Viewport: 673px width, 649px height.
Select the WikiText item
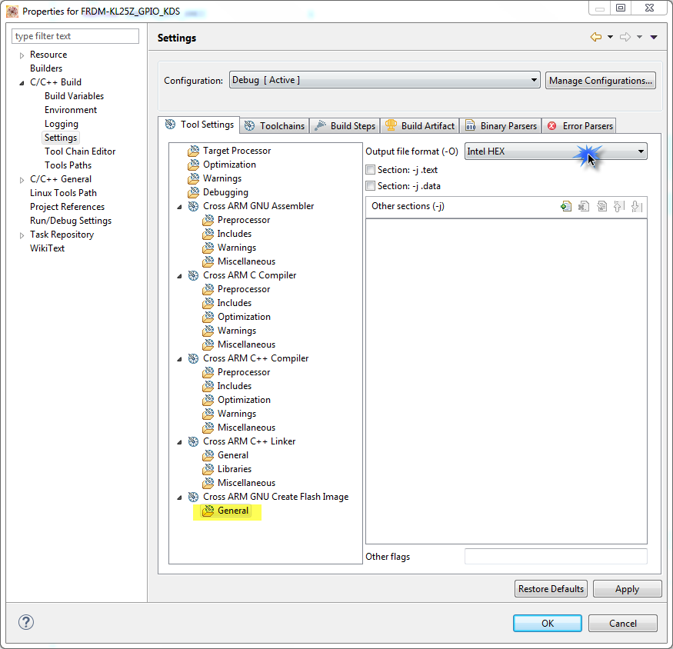click(x=47, y=248)
